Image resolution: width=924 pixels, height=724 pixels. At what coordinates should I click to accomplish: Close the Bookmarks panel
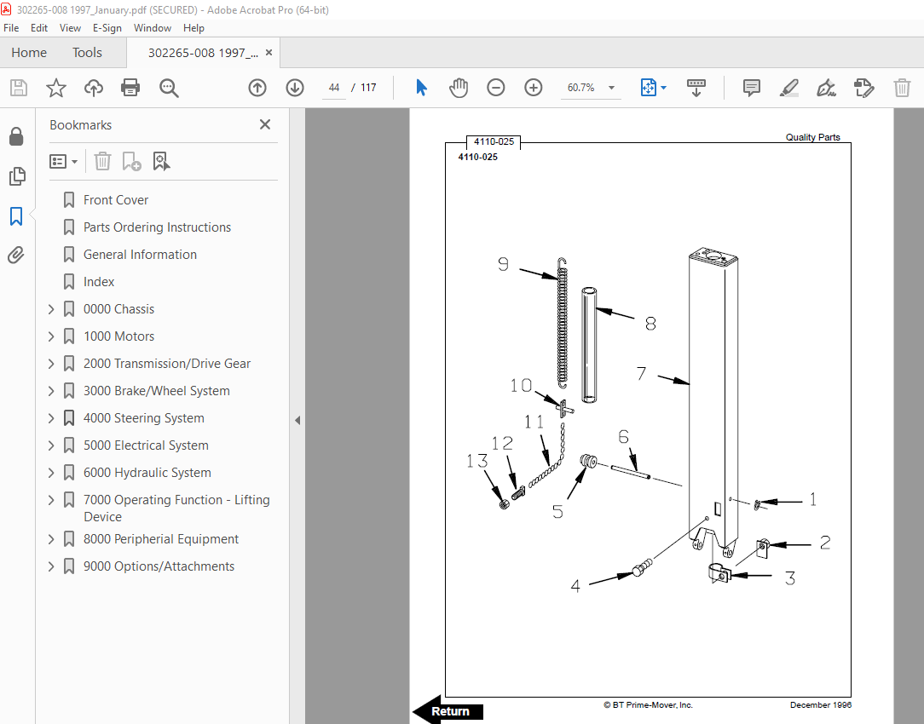265,124
